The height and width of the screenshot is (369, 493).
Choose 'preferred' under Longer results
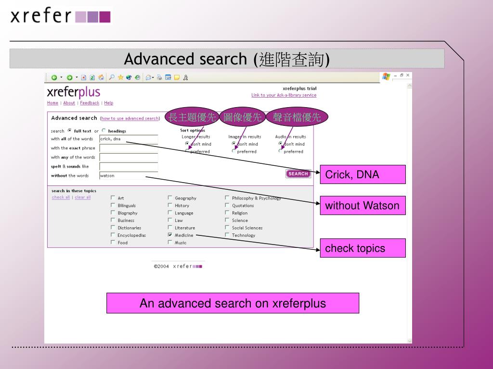coord(187,151)
